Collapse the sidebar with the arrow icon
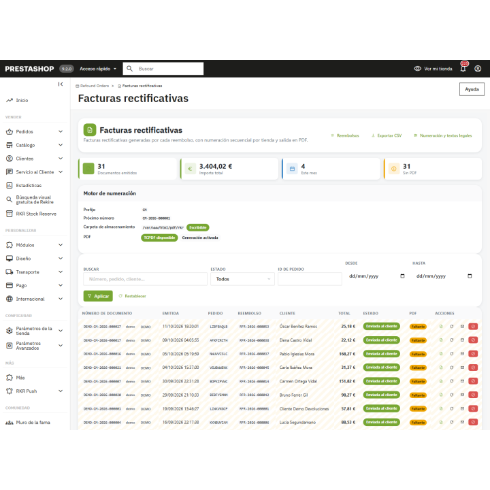 (61, 84)
